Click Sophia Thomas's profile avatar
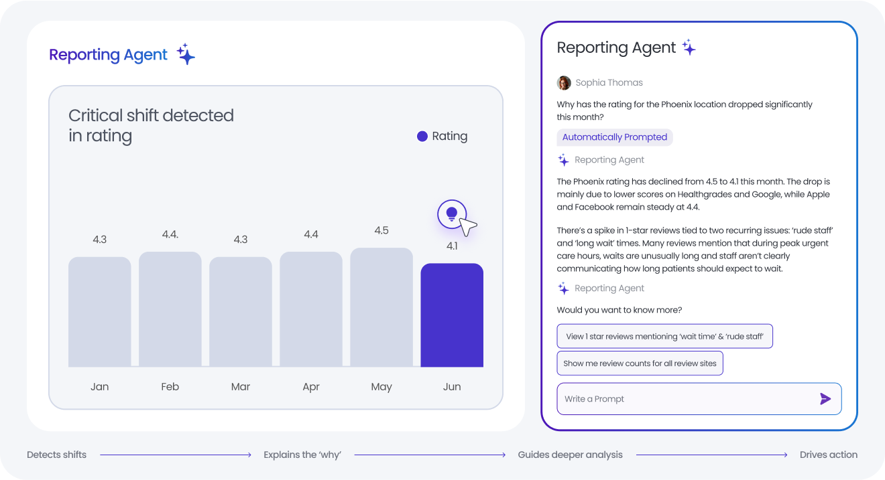The height and width of the screenshot is (480, 885). point(564,82)
